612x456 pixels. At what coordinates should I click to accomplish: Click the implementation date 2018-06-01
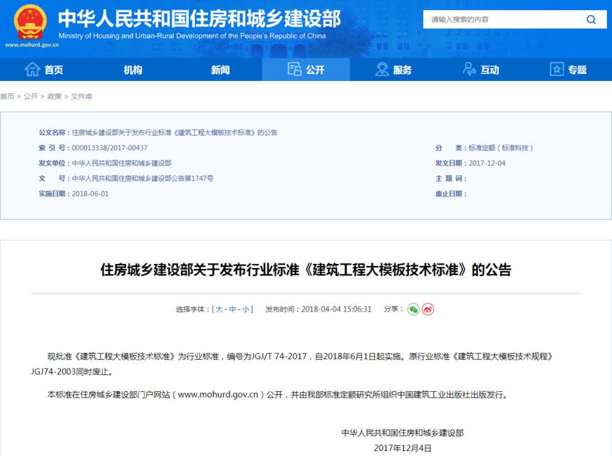coord(90,193)
